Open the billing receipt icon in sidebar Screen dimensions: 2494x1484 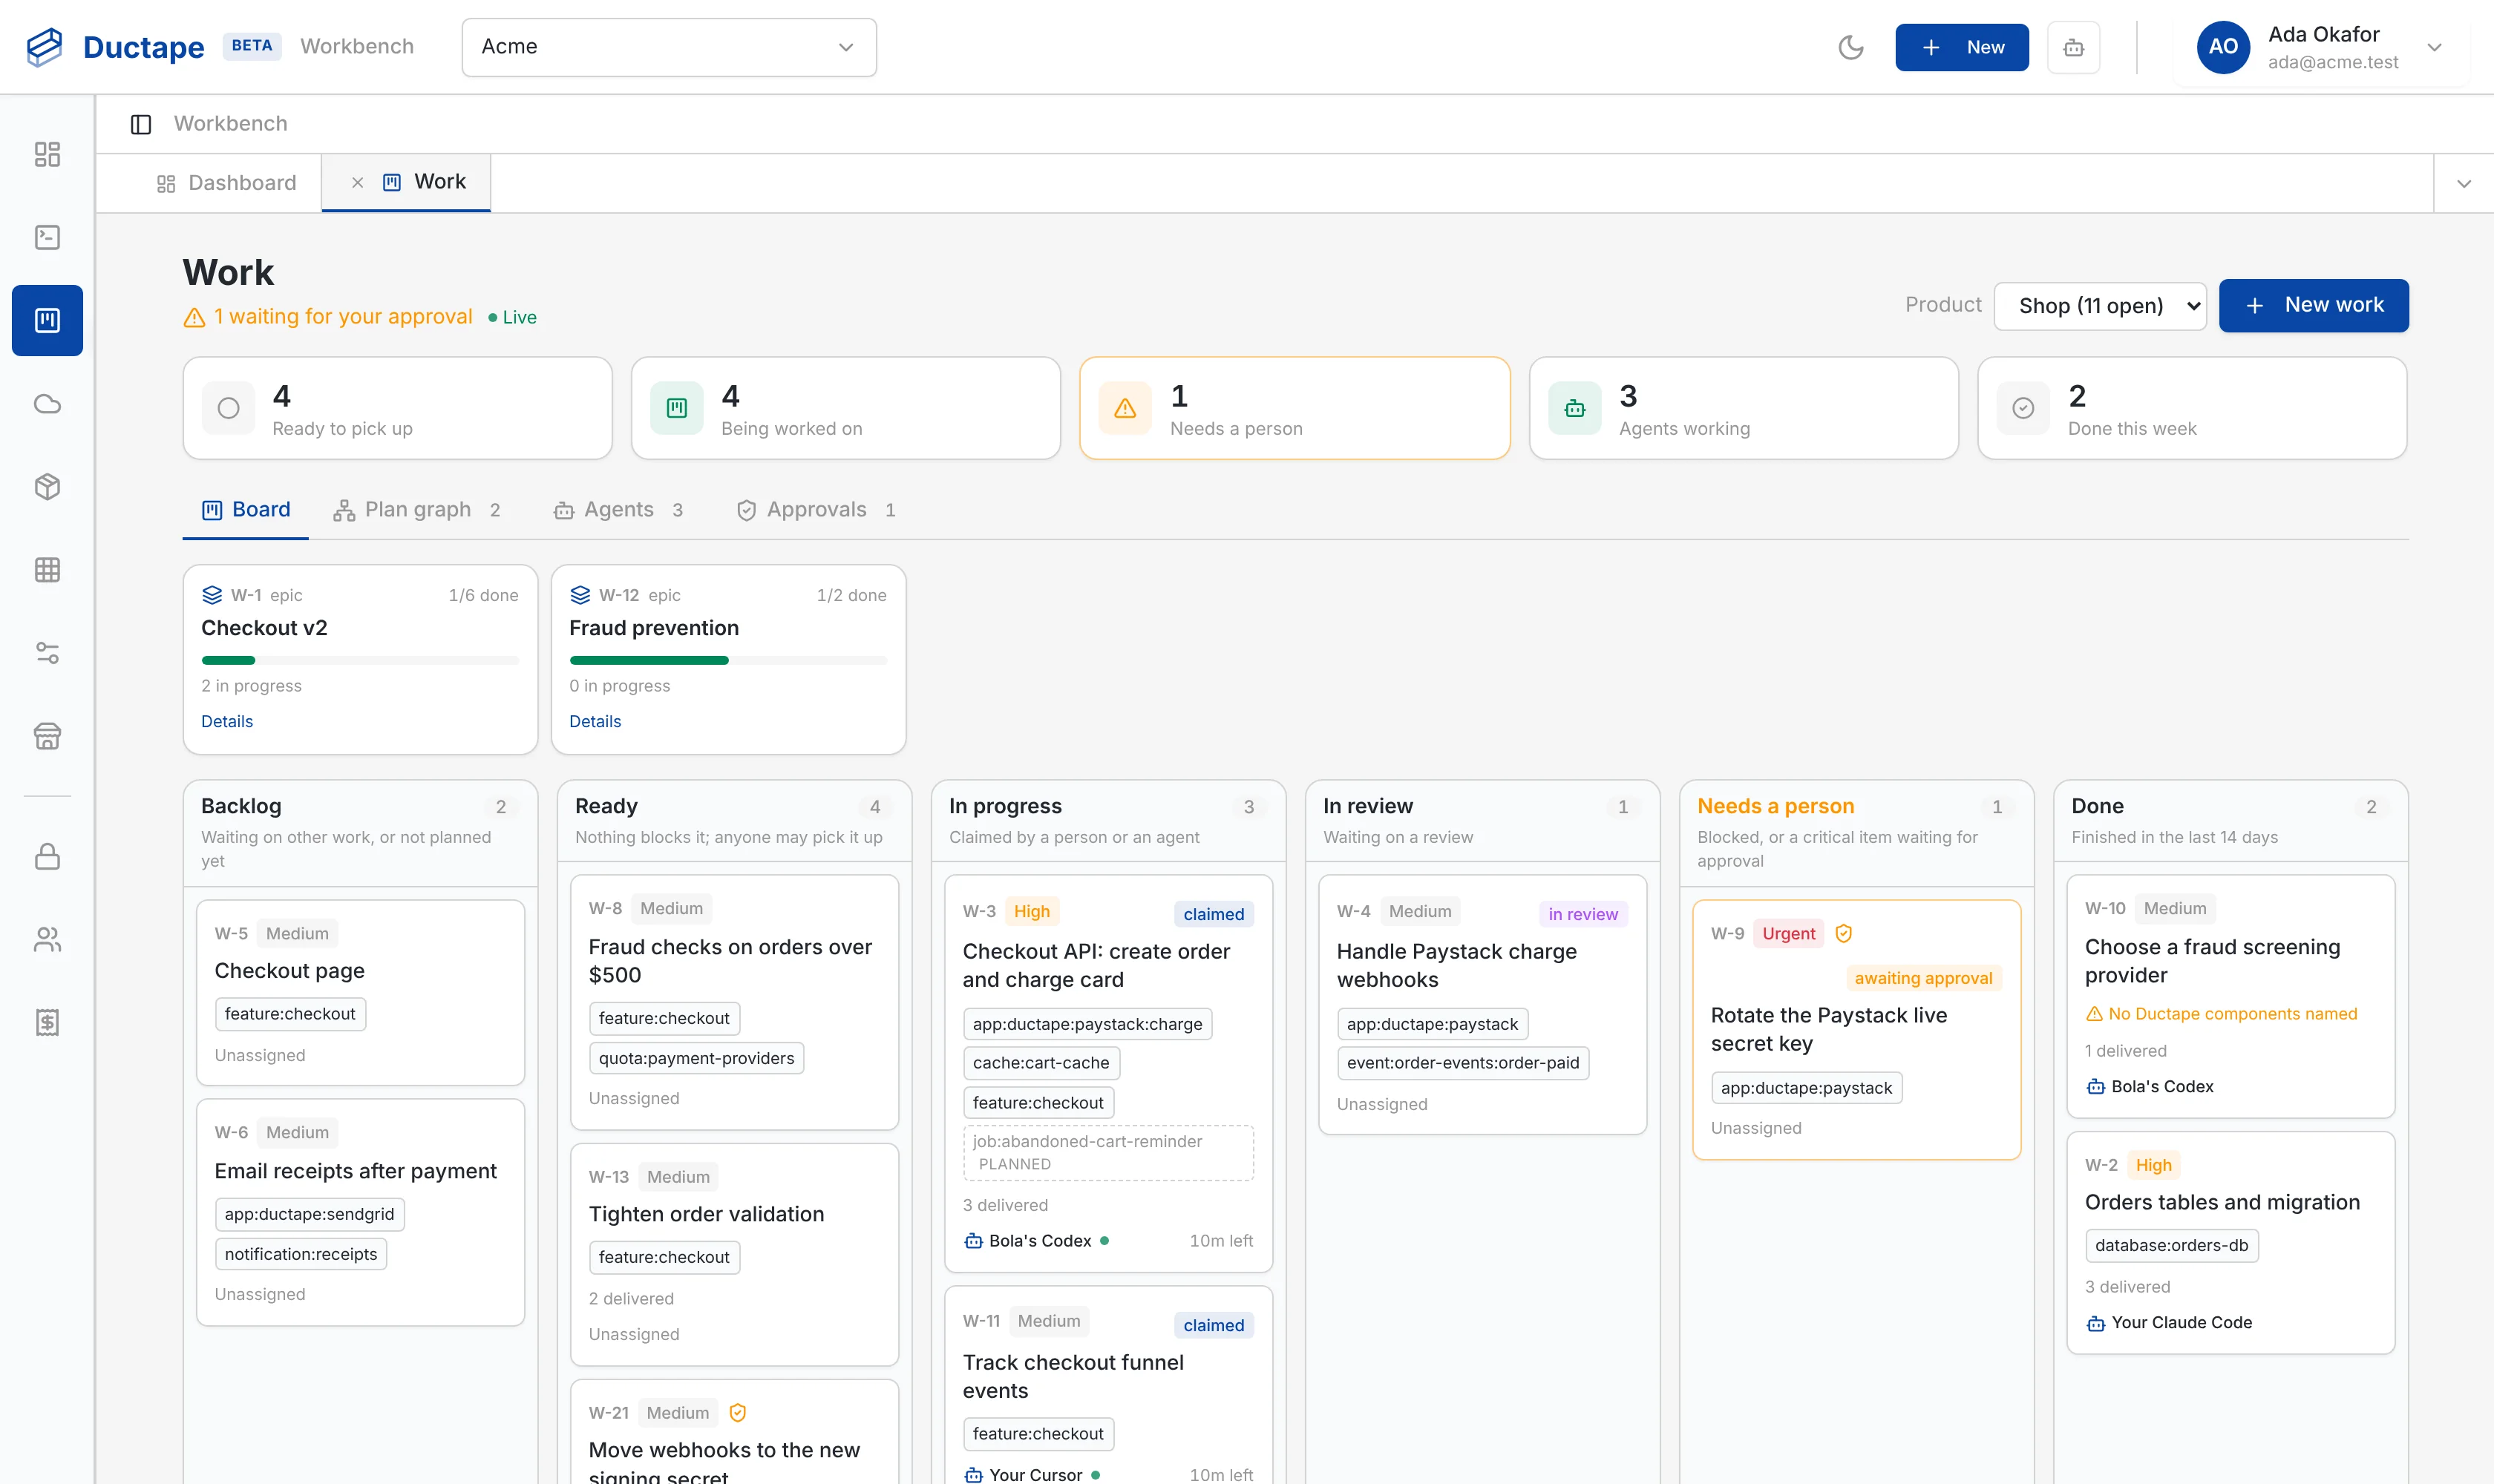[47, 1022]
